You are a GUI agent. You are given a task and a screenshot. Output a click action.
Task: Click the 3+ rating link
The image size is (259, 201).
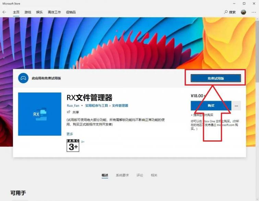83,142
